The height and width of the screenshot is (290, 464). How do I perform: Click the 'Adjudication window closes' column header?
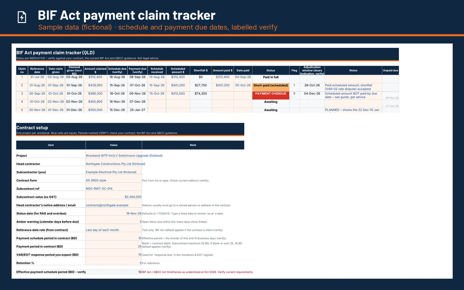point(312,70)
